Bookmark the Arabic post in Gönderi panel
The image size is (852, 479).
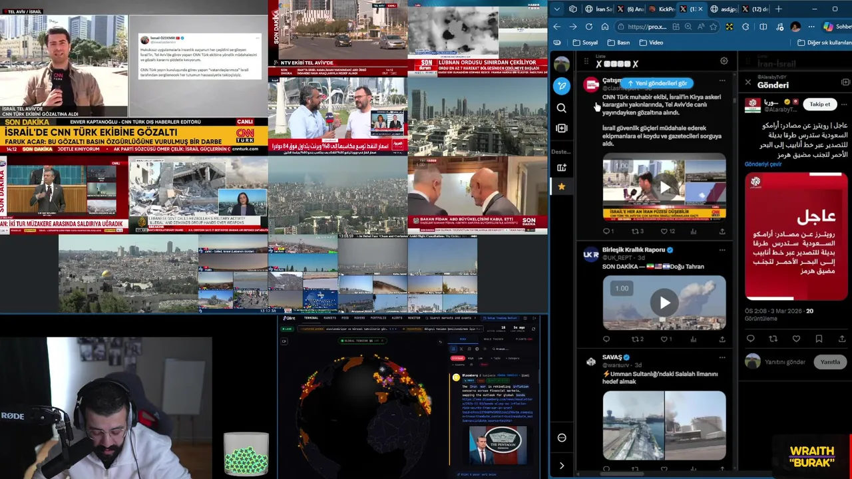point(819,339)
